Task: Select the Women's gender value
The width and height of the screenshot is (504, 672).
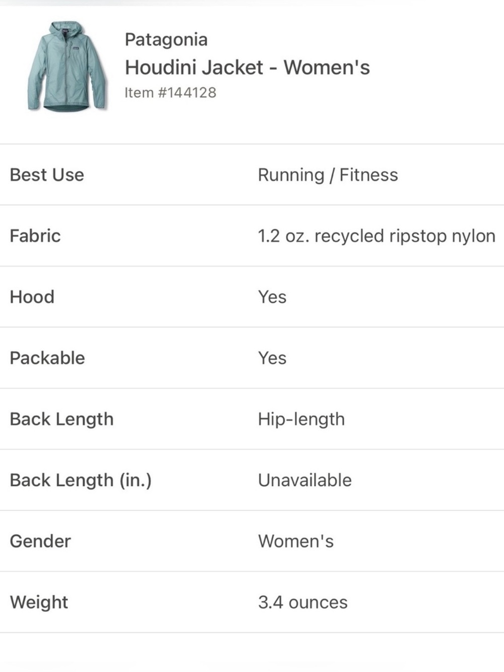Action: click(296, 541)
